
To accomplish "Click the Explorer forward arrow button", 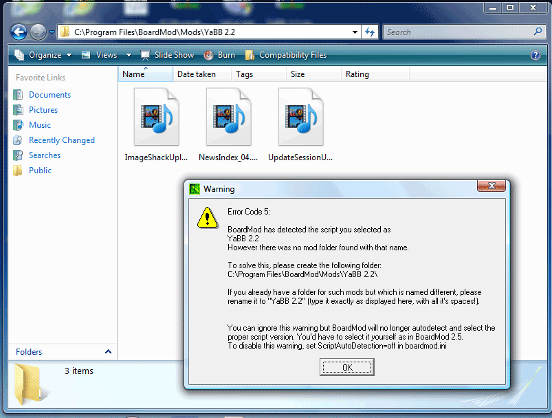I will (x=38, y=32).
